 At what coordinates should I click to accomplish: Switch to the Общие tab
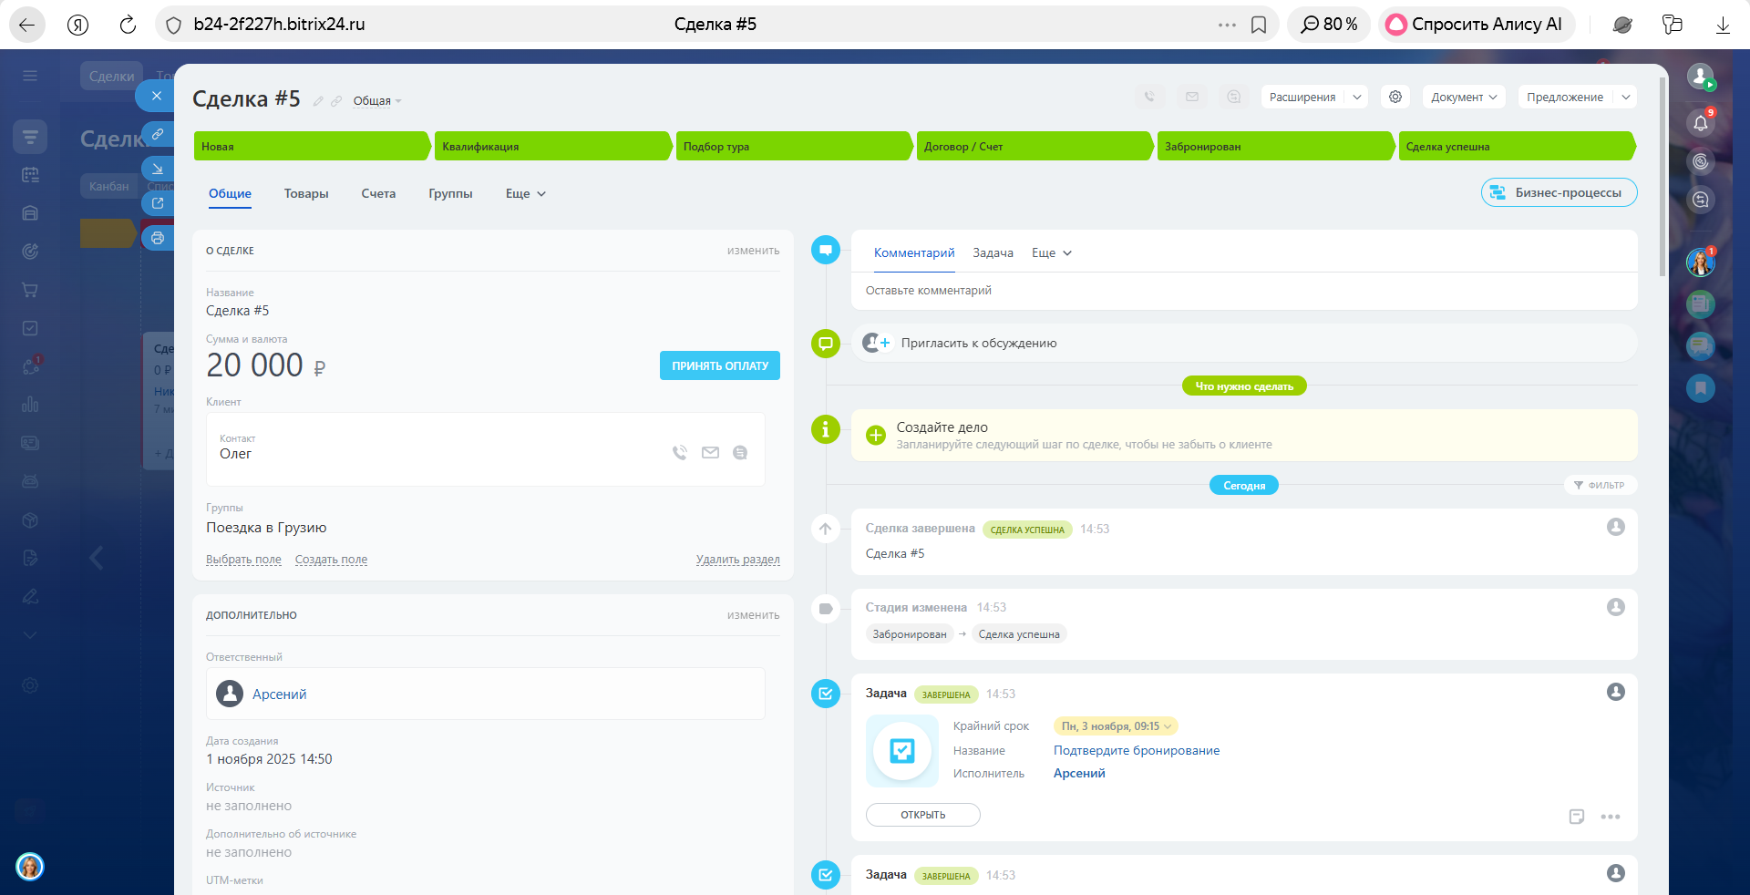(x=230, y=193)
